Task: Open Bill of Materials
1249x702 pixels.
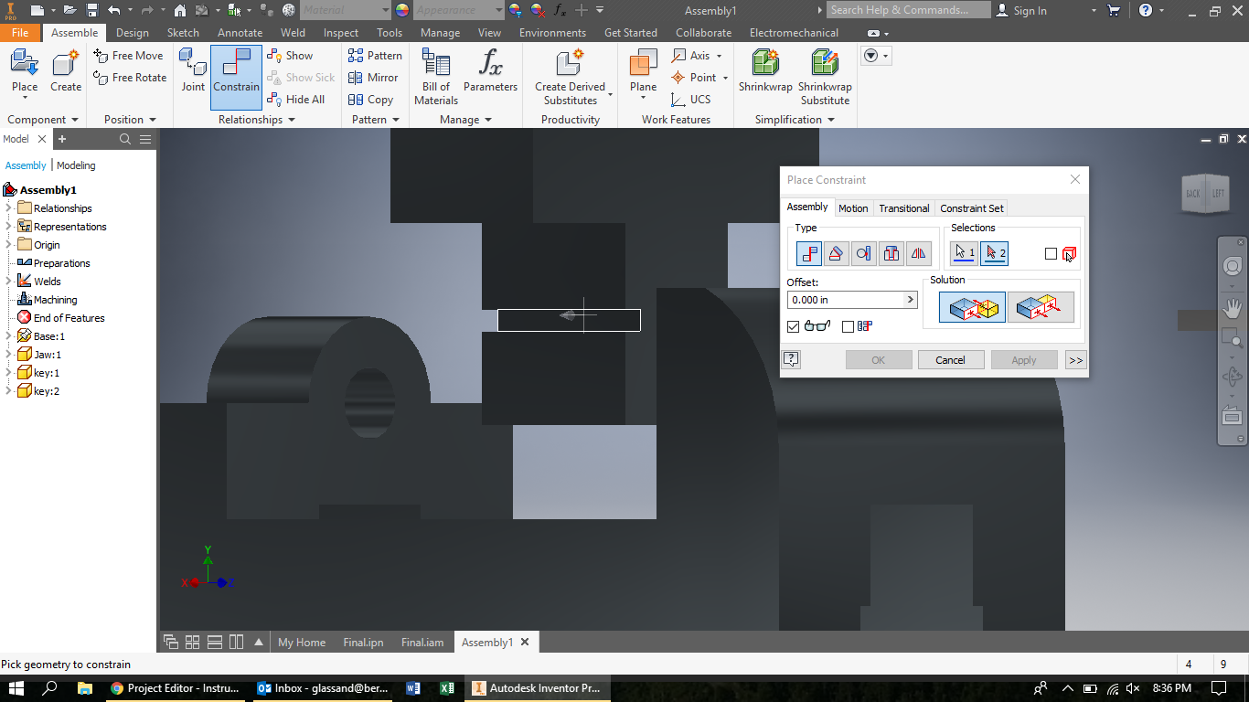Action: pyautogui.click(x=436, y=77)
